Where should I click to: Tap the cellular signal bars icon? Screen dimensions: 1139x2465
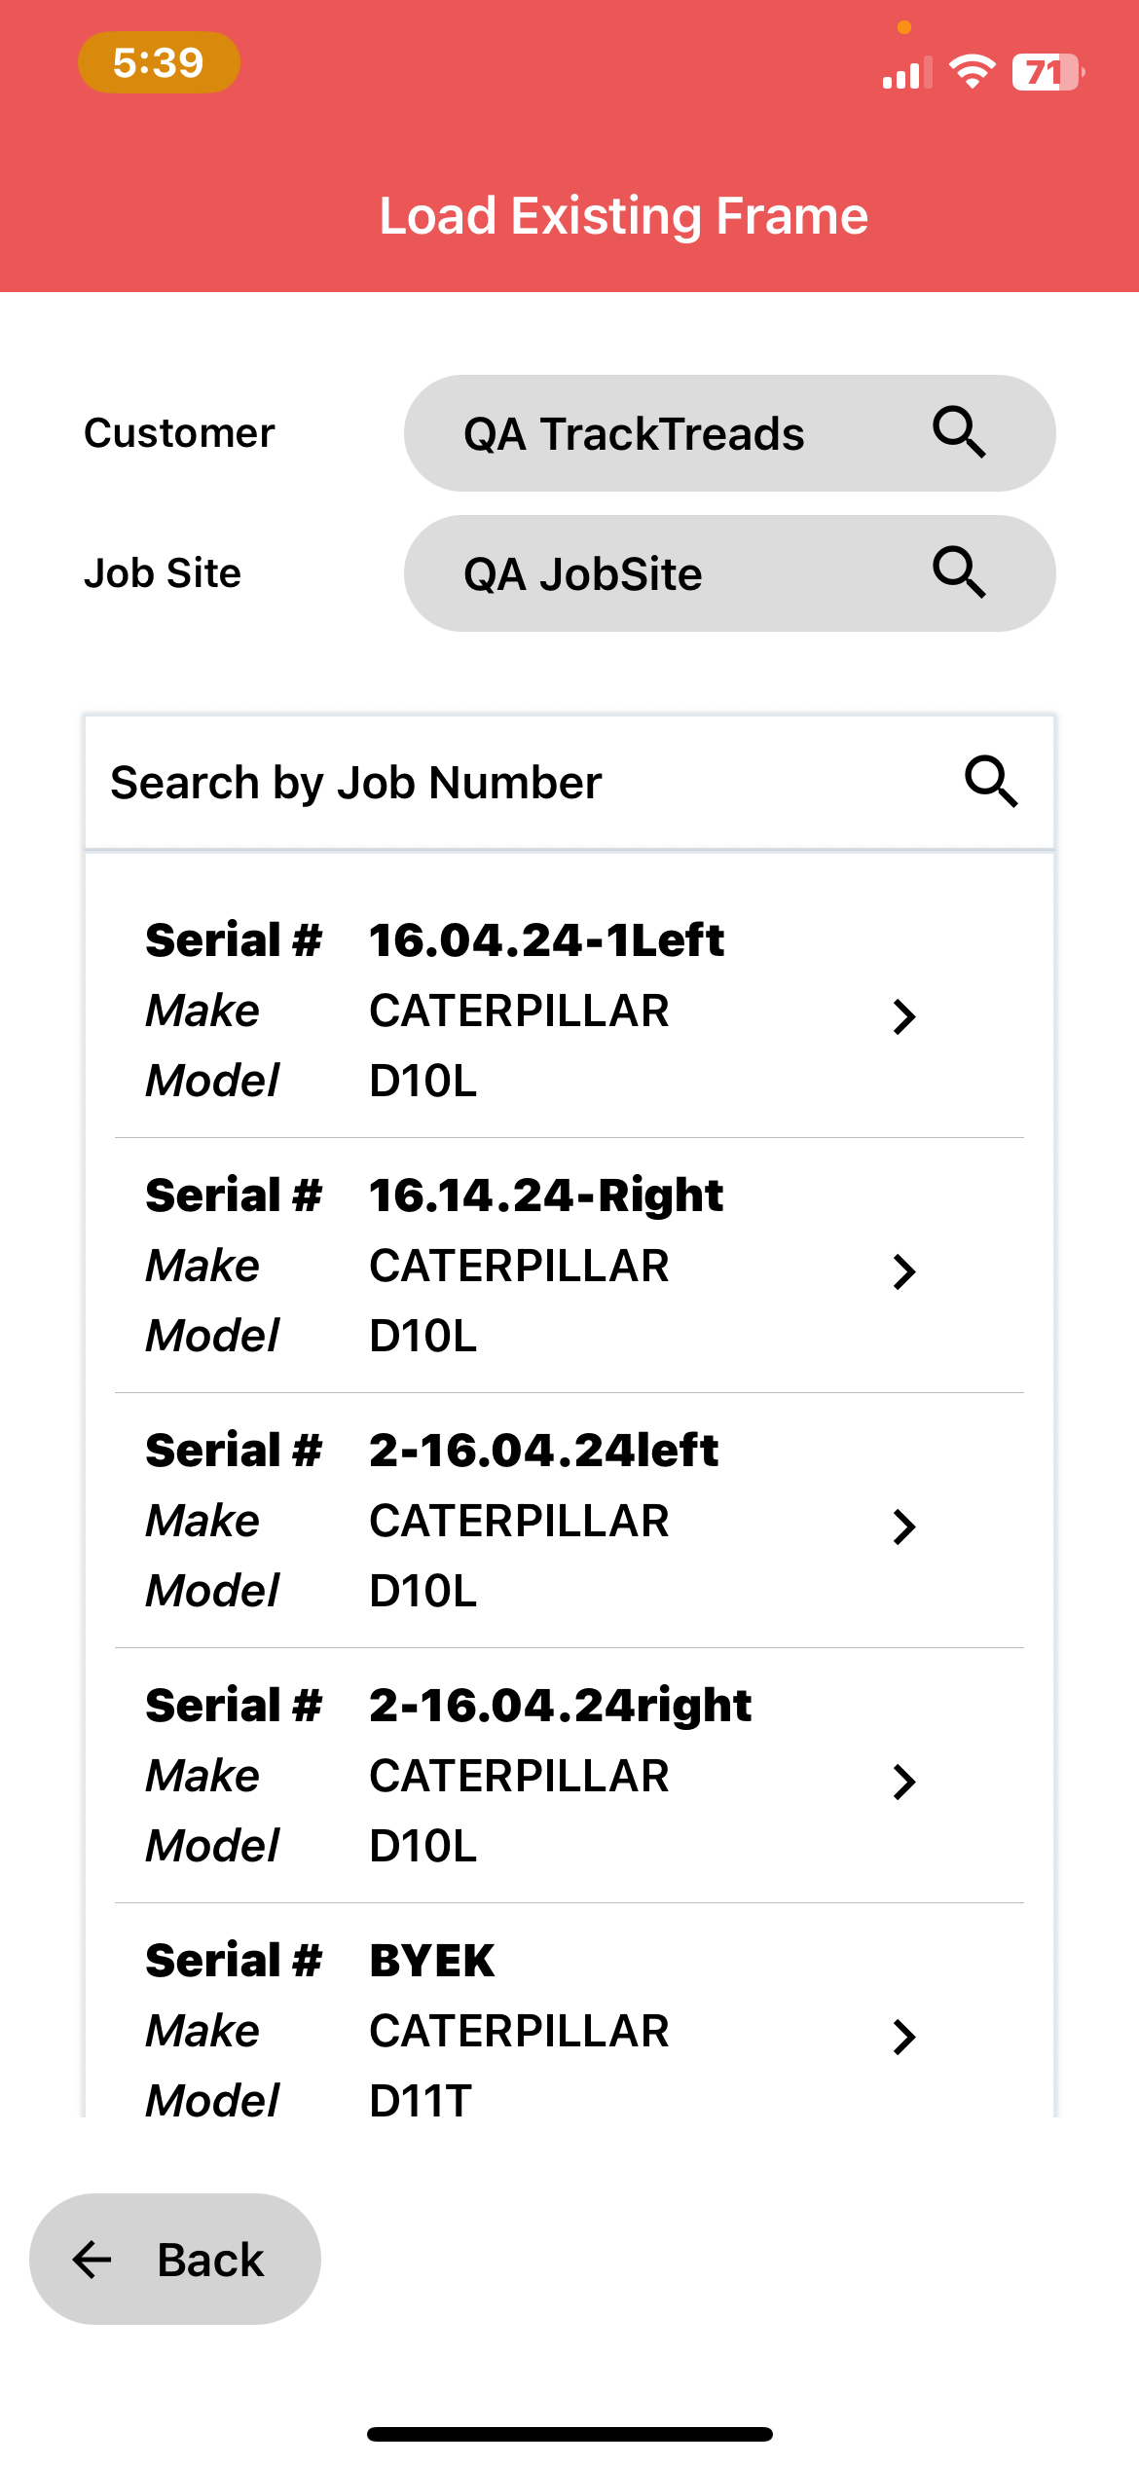[906, 73]
